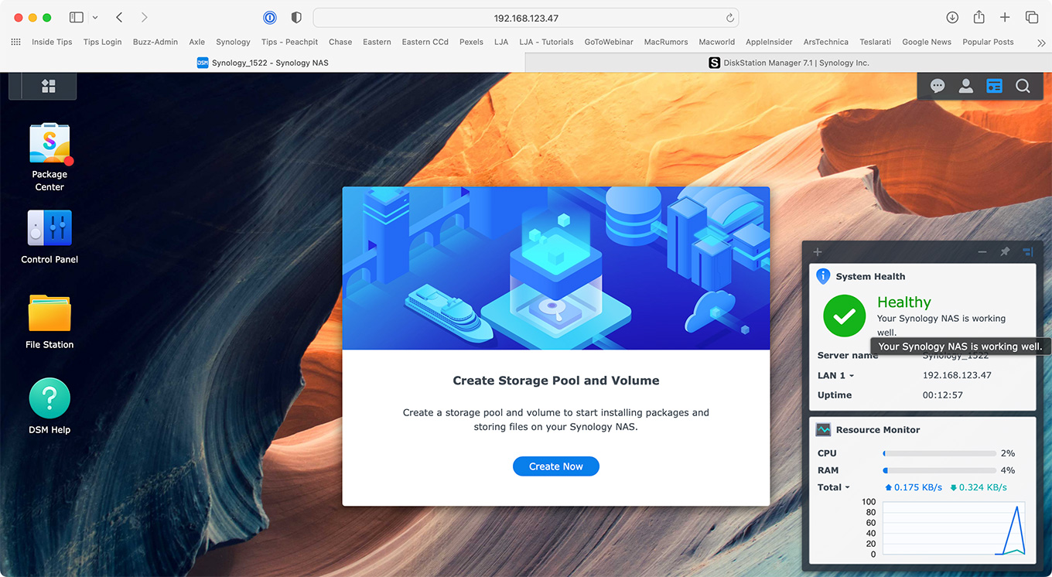Add a widget with plus icon

click(818, 252)
